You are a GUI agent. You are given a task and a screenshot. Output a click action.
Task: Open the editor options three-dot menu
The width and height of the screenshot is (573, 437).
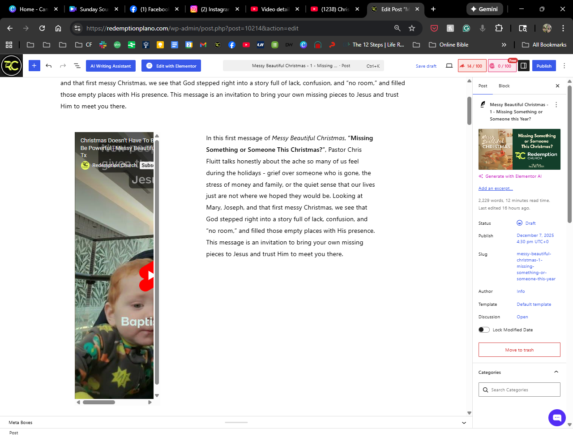click(564, 66)
